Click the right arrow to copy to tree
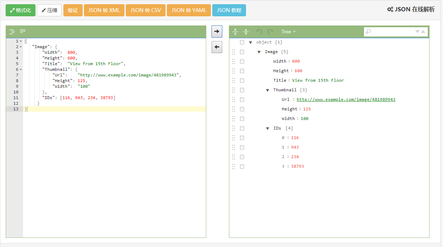The width and height of the screenshot is (443, 247). tap(217, 31)
